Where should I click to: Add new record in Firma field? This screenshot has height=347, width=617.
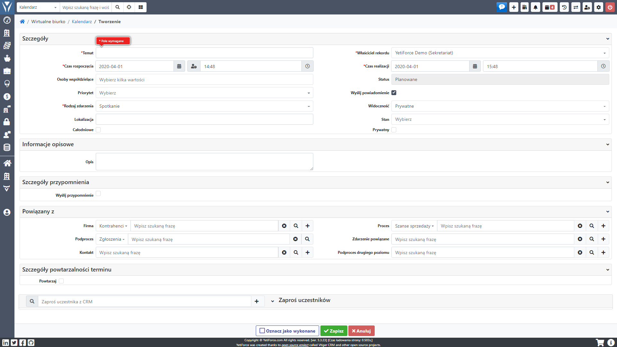pyautogui.click(x=308, y=226)
